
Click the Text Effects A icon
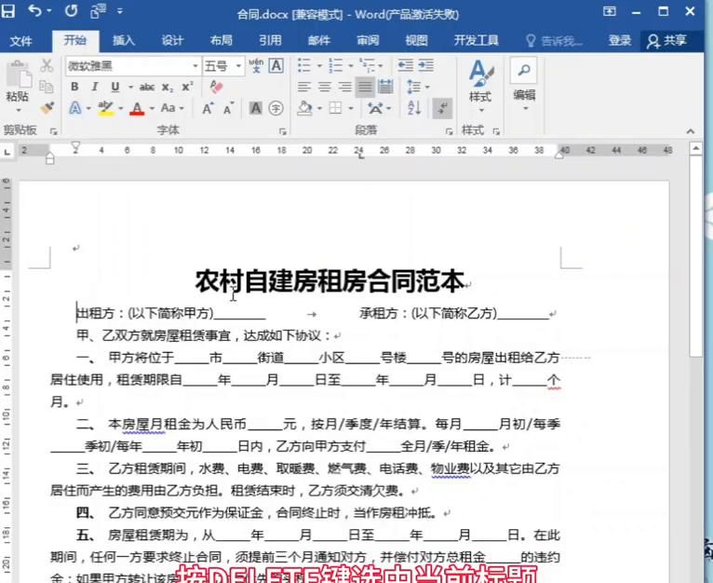click(x=75, y=108)
